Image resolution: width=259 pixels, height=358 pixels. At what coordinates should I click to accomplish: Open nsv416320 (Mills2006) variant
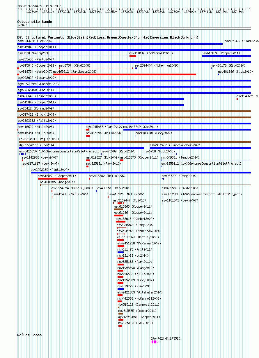(126, 194)
